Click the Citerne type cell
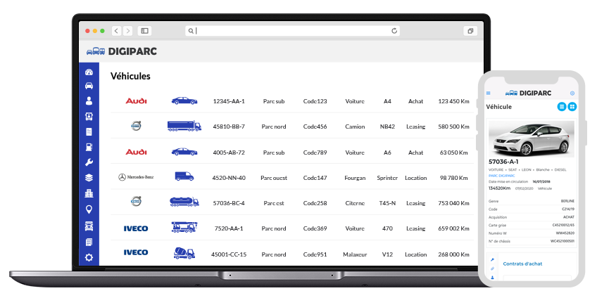Image resolution: width=597 pixels, height=298 pixels. click(355, 203)
